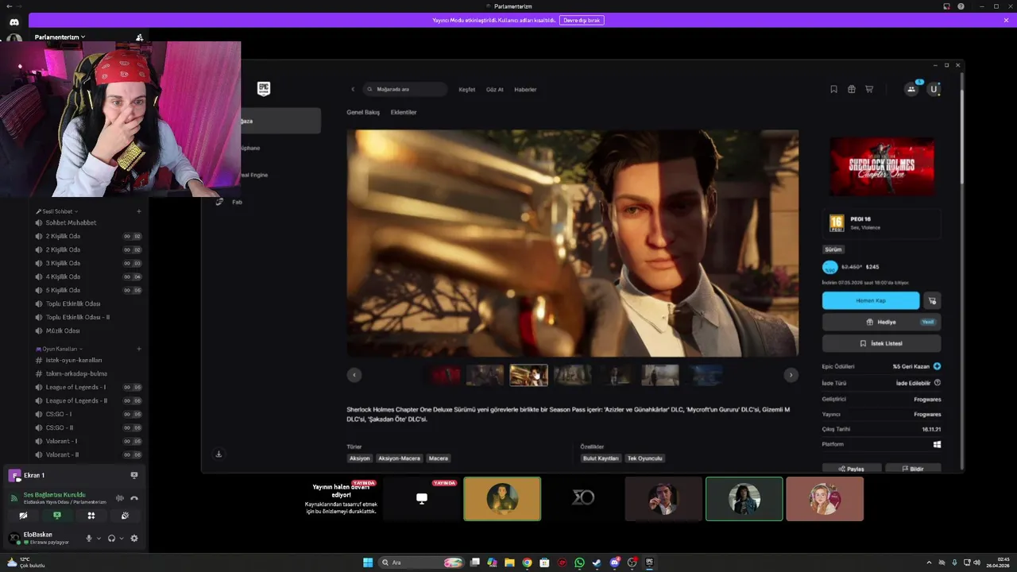Toggle Discord camera on or off
The height and width of the screenshot is (572, 1017).
click(23, 516)
